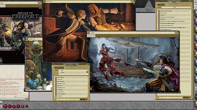Click edit list icon at Images & Maps bottom
197x110 pixels.
tap(87, 99)
